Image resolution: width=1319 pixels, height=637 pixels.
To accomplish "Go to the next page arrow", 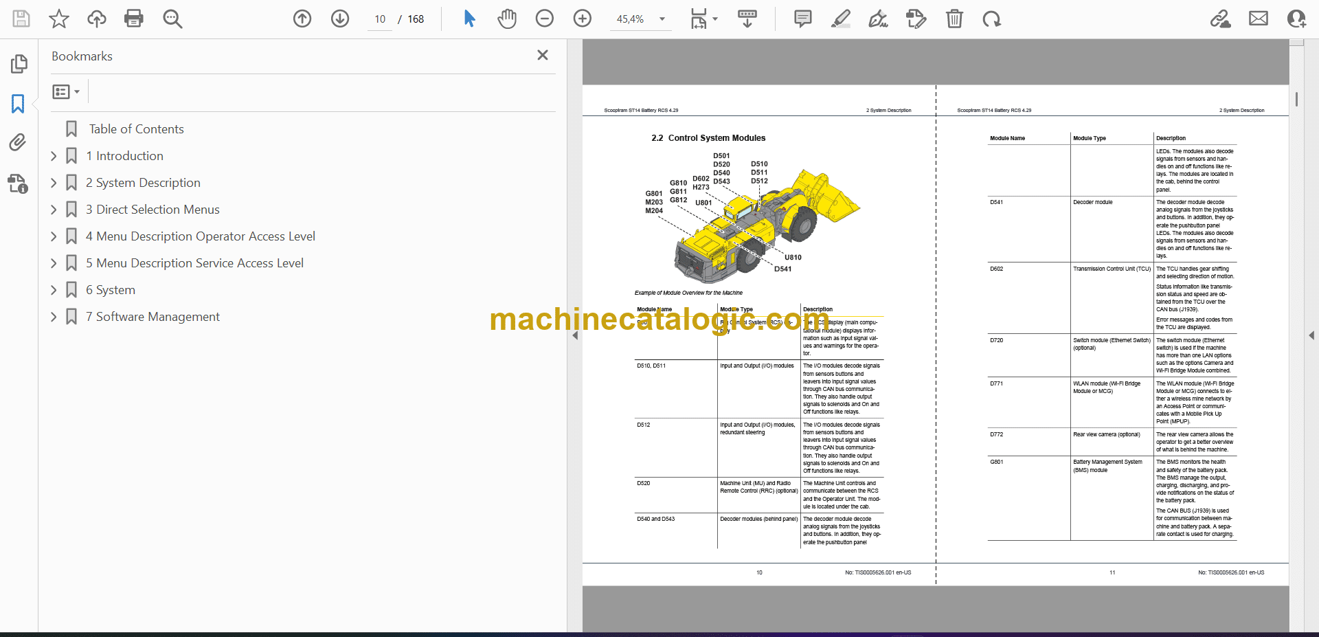I will pyautogui.click(x=340, y=19).
